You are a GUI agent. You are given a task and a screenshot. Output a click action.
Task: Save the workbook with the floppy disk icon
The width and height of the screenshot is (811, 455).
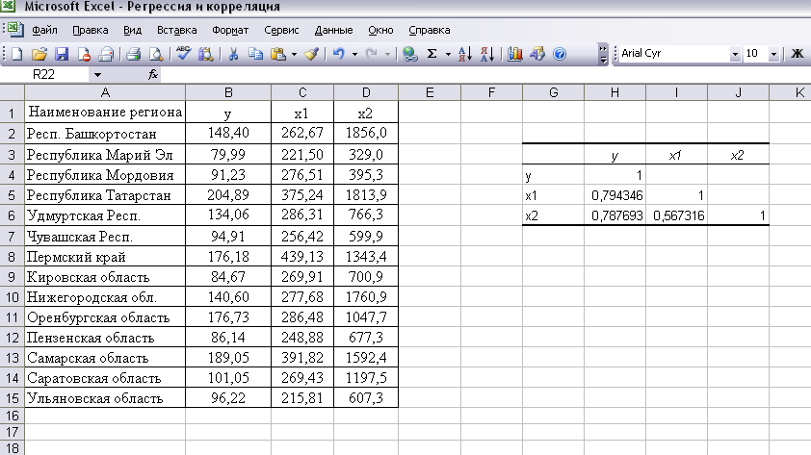(62, 54)
